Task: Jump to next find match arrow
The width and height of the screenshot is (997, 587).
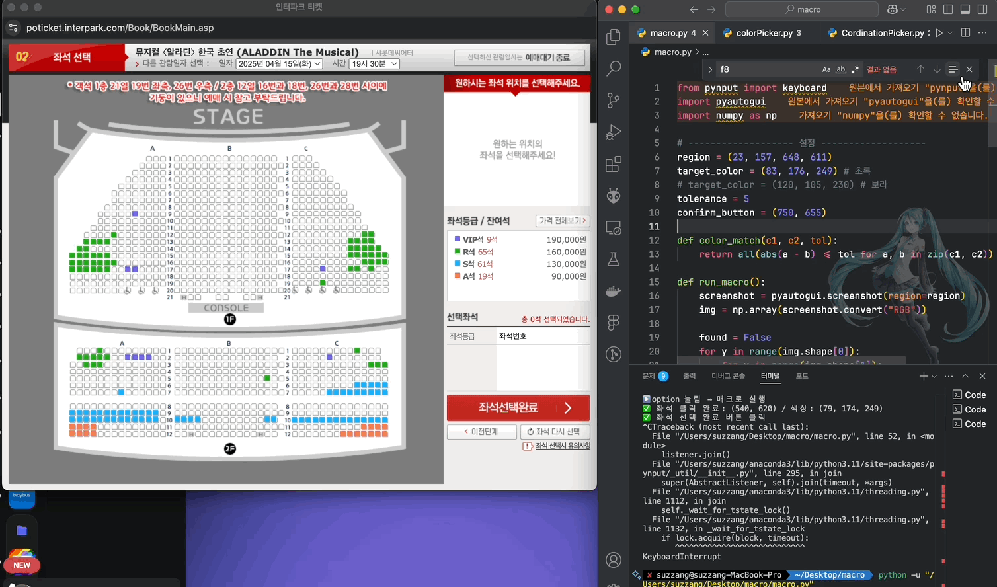Action: point(937,69)
